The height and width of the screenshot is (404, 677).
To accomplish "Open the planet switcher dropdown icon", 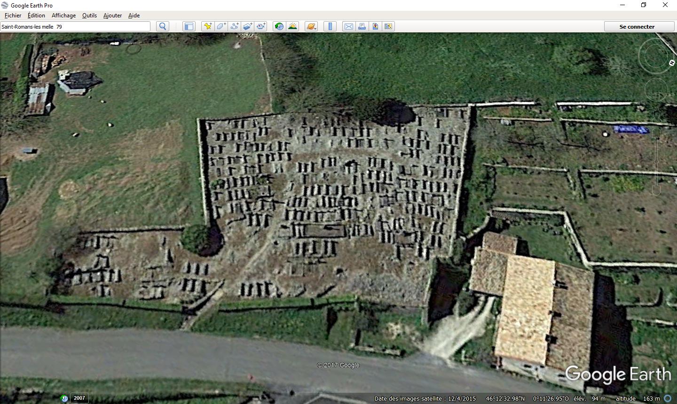I will click(311, 26).
